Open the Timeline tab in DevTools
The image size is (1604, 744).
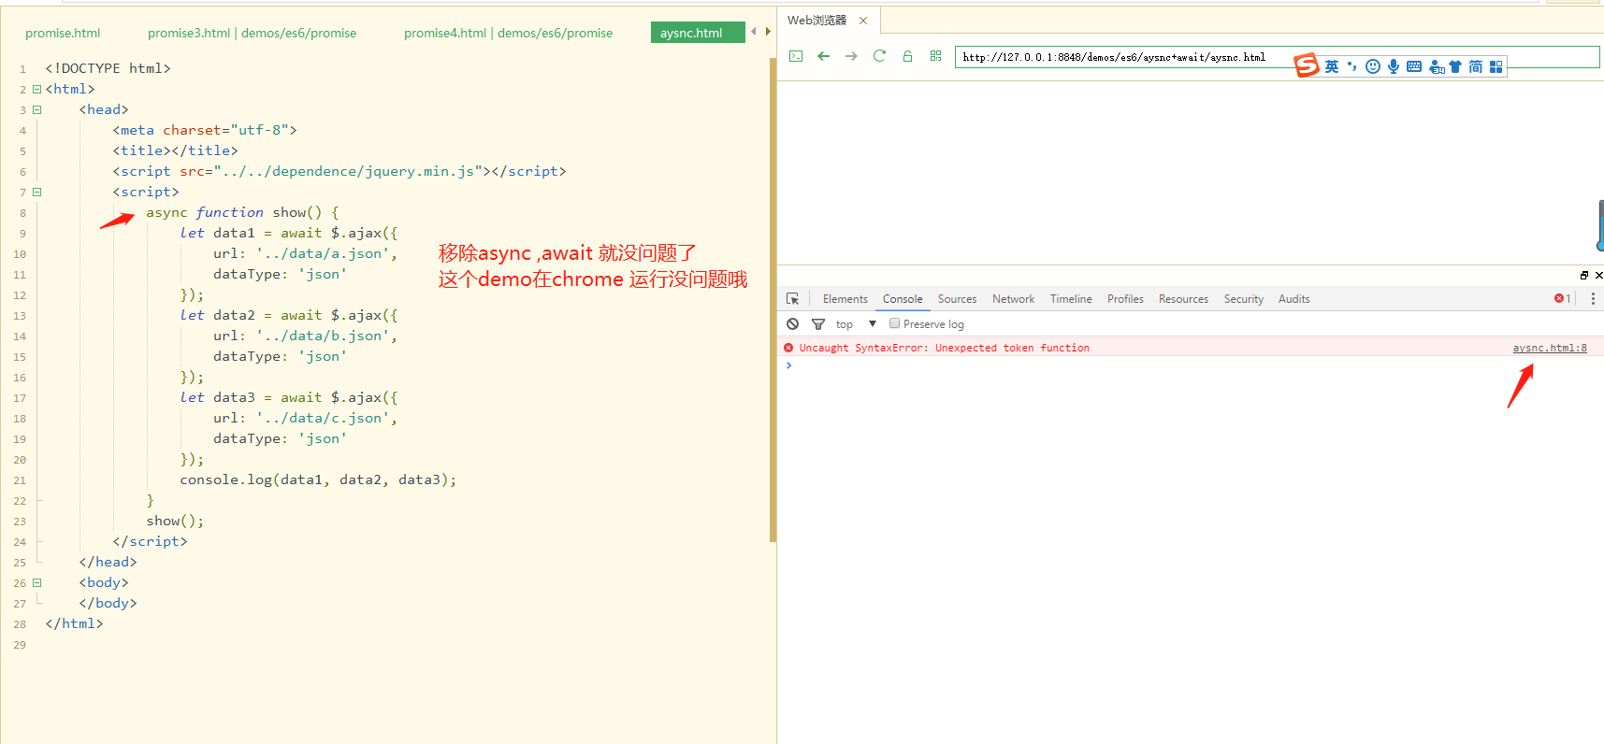coord(1071,299)
